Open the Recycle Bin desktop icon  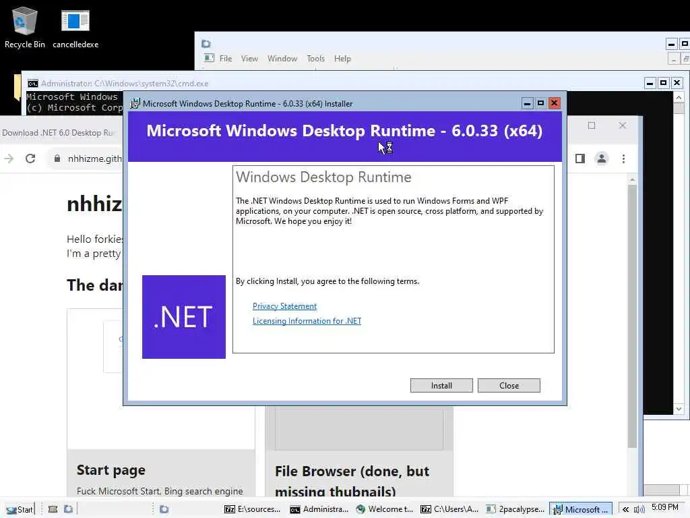tap(25, 27)
